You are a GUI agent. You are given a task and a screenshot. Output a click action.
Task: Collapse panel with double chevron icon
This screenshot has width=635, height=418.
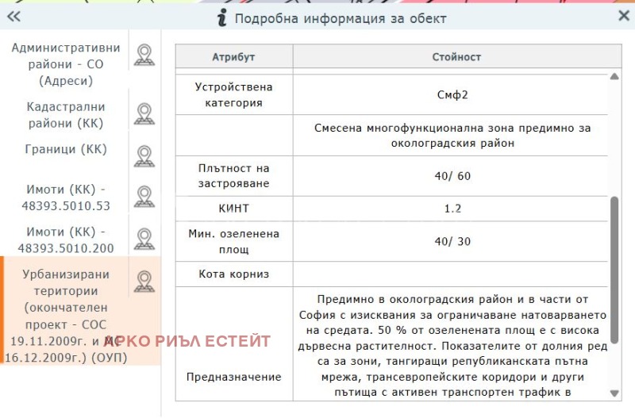tap(13, 17)
